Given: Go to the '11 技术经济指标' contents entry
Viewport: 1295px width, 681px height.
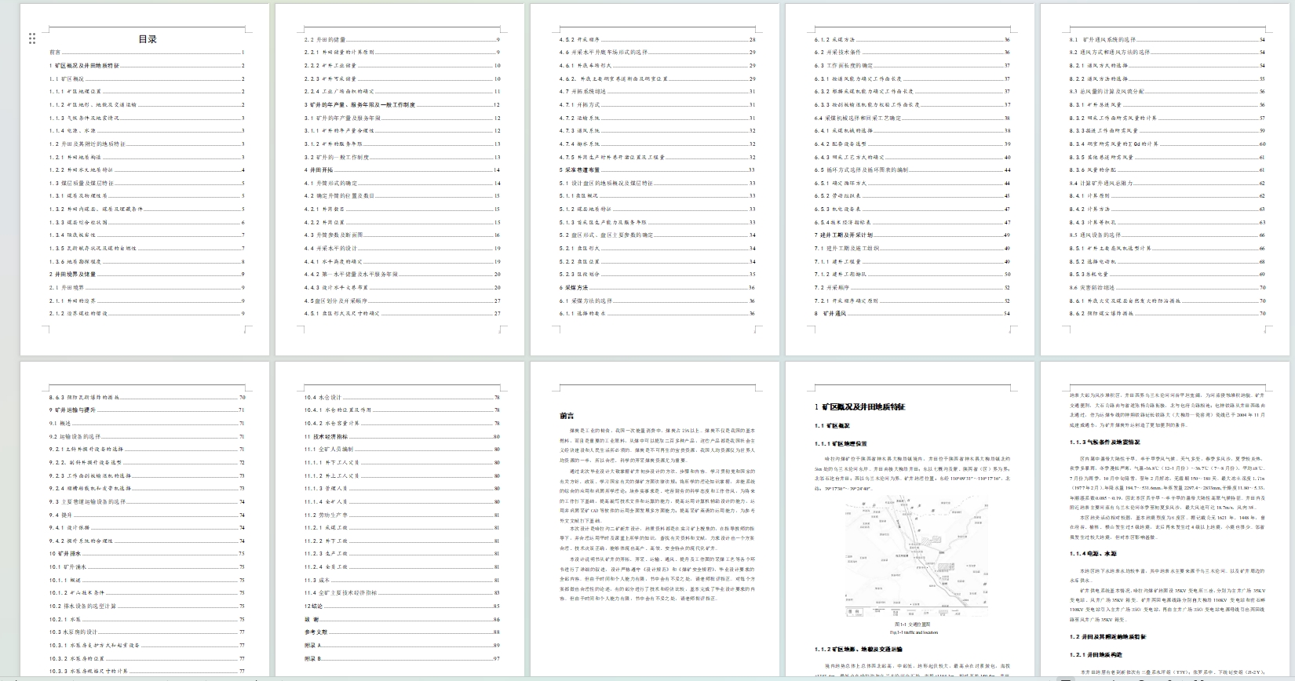Looking at the screenshot, I should click(x=402, y=436).
